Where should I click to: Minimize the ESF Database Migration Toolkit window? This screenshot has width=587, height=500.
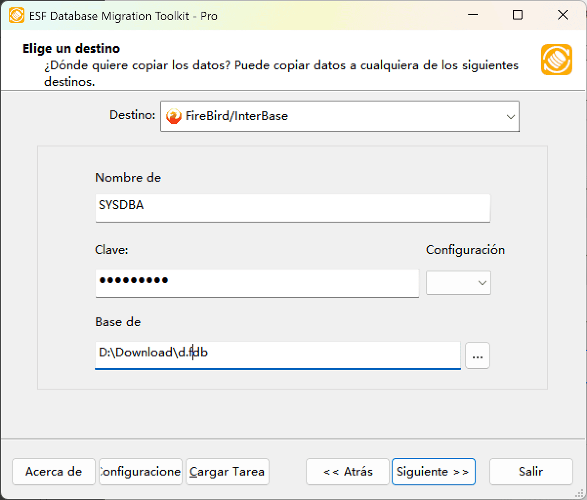coord(472,15)
